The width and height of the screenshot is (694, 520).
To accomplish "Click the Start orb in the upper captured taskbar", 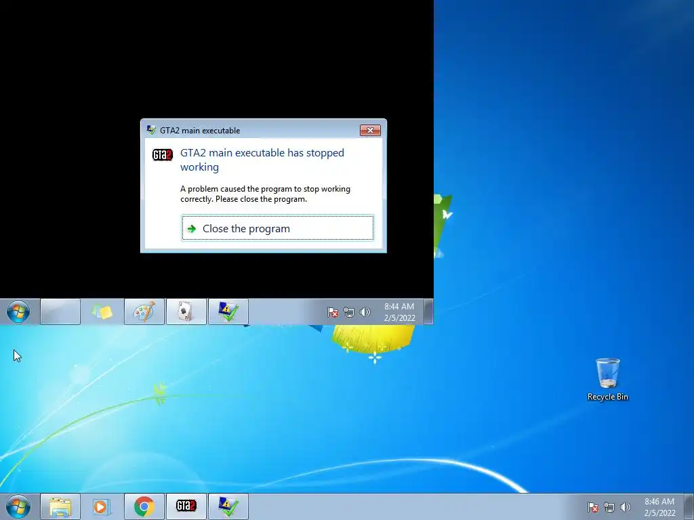I will coord(18,311).
